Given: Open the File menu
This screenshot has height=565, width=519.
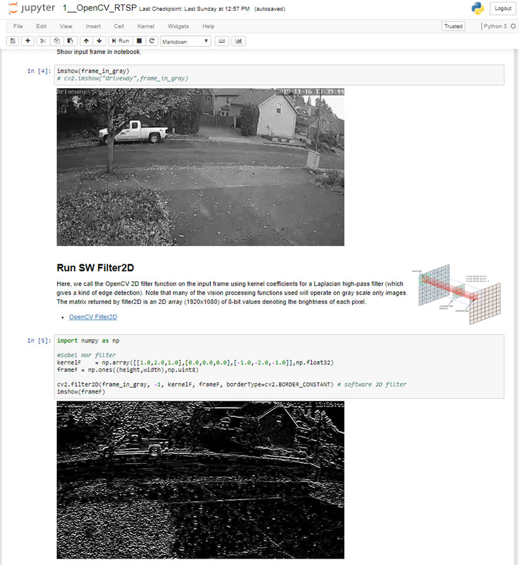Looking at the screenshot, I should coord(18,26).
